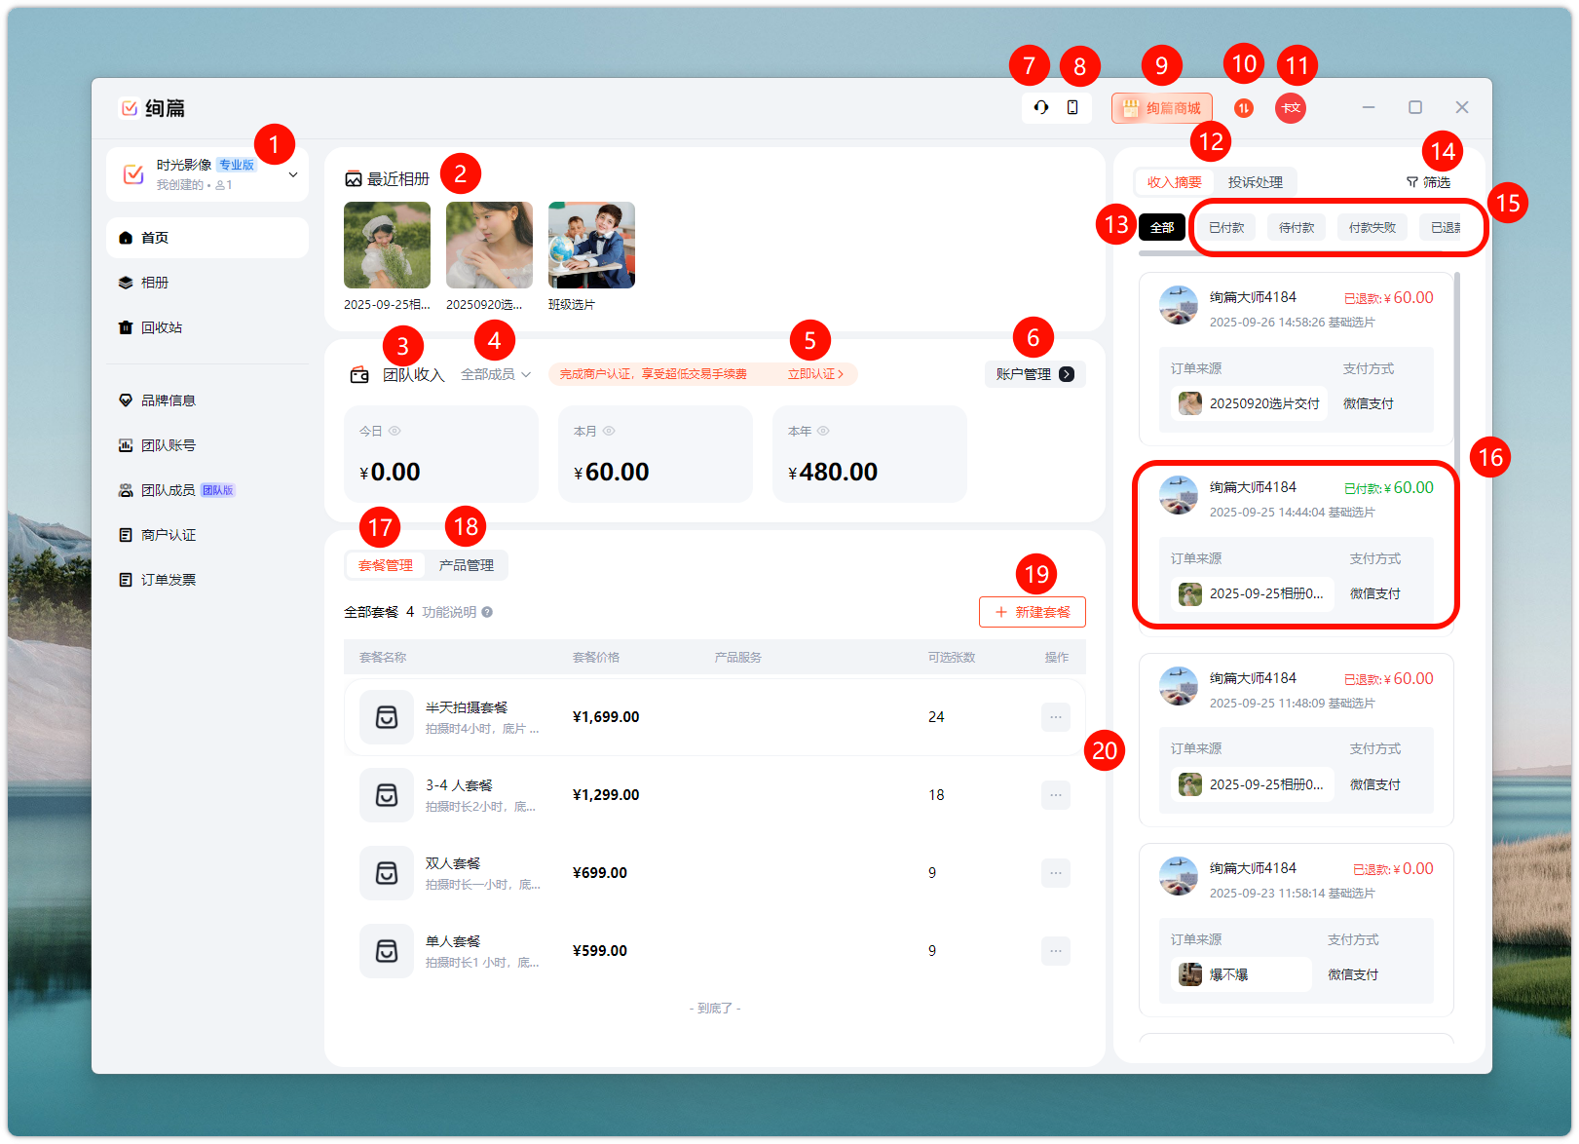Toggle visibility of 本月 income
Screen dimensions: 1579x1144
(x=609, y=431)
